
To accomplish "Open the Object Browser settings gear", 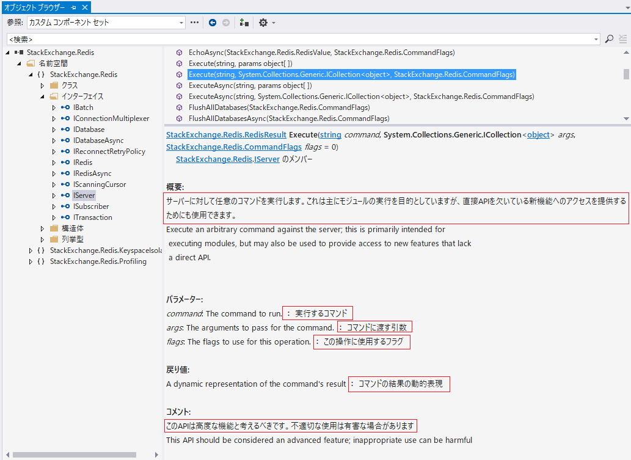I will (x=263, y=23).
